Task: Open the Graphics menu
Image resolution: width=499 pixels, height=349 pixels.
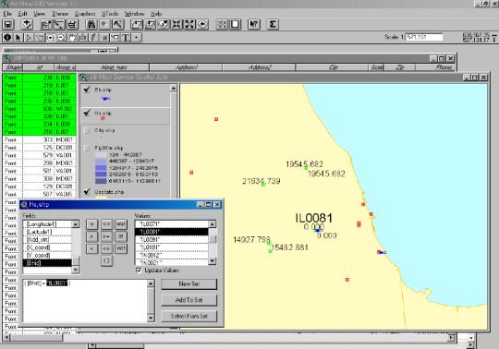Action: pyautogui.click(x=85, y=14)
